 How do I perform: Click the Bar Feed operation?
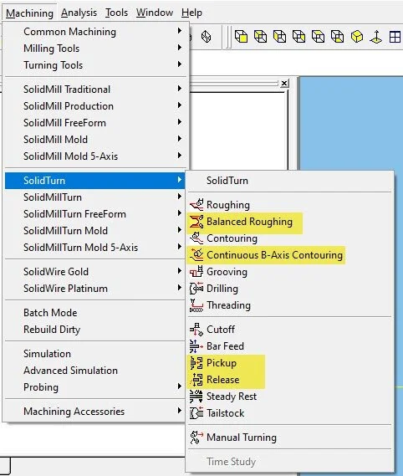coord(225,346)
